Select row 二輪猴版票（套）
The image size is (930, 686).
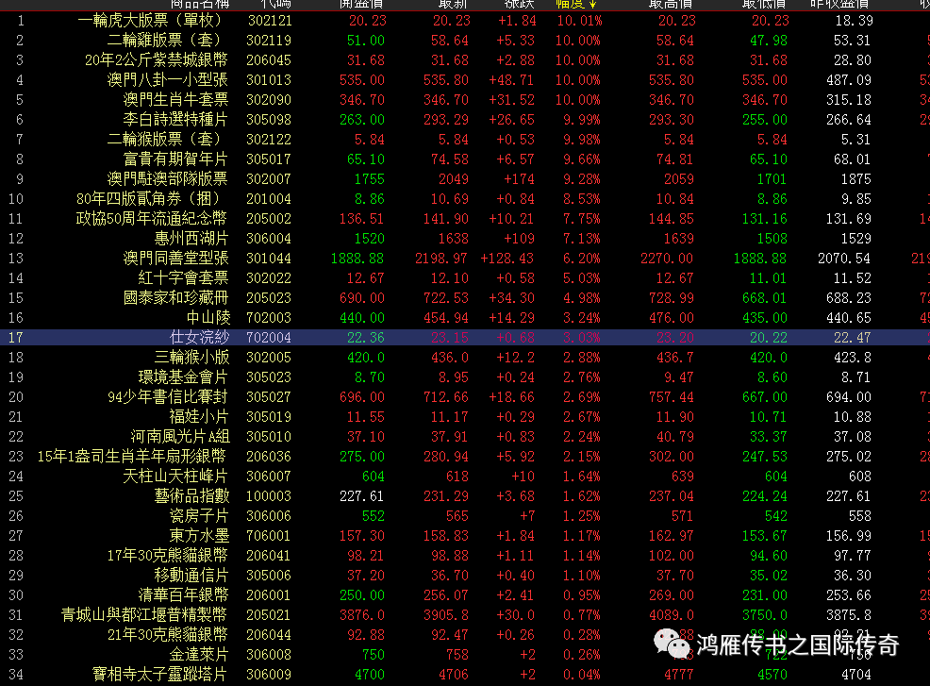click(465, 140)
